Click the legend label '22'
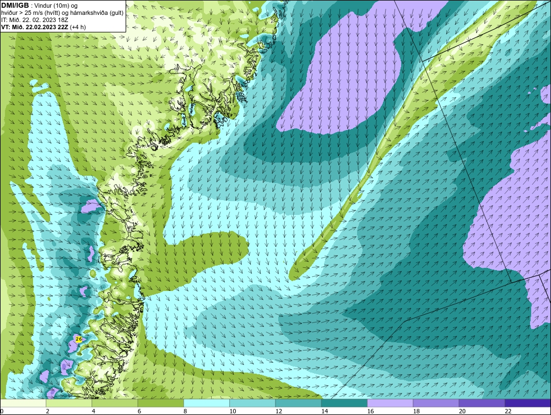The image size is (551, 415). point(508,412)
